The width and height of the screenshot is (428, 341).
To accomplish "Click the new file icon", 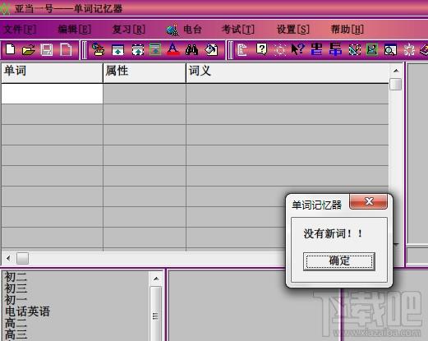I will click(x=11, y=49).
